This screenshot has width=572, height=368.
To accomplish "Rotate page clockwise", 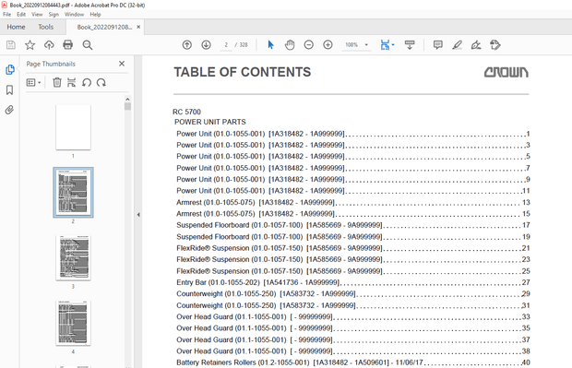I will 101,82.
